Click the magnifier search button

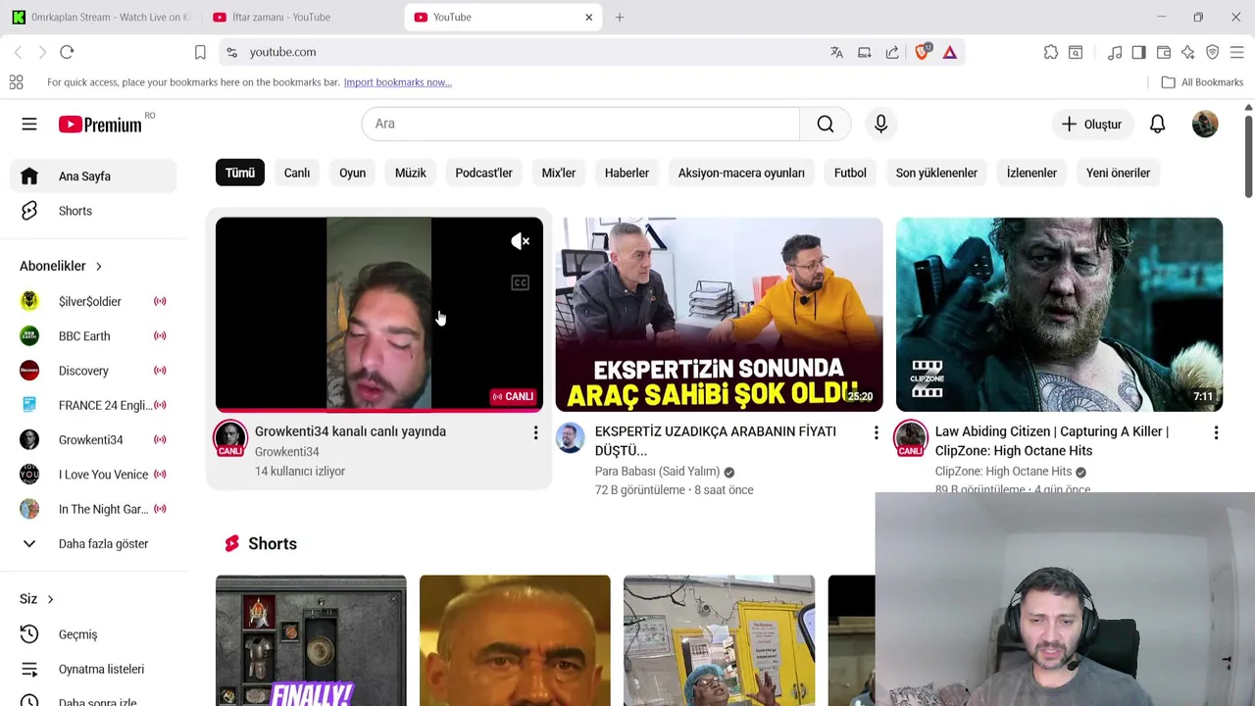[826, 125]
